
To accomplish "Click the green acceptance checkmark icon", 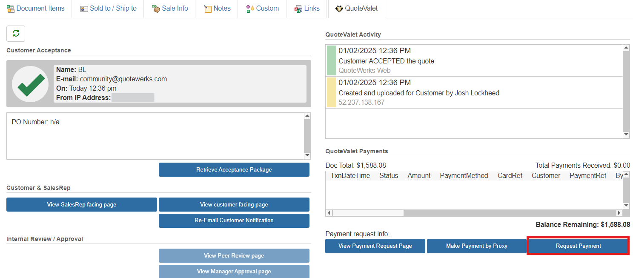I will click(x=30, y=84).
